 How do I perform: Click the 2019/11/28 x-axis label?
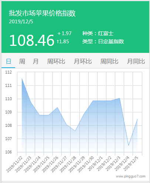click(68, 164)
